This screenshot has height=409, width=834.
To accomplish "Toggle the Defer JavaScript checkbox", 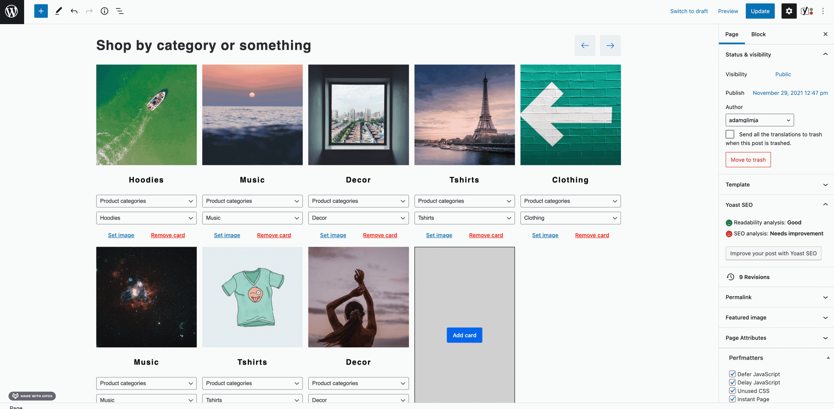I will pyautogui.click(x=733, y=374).
